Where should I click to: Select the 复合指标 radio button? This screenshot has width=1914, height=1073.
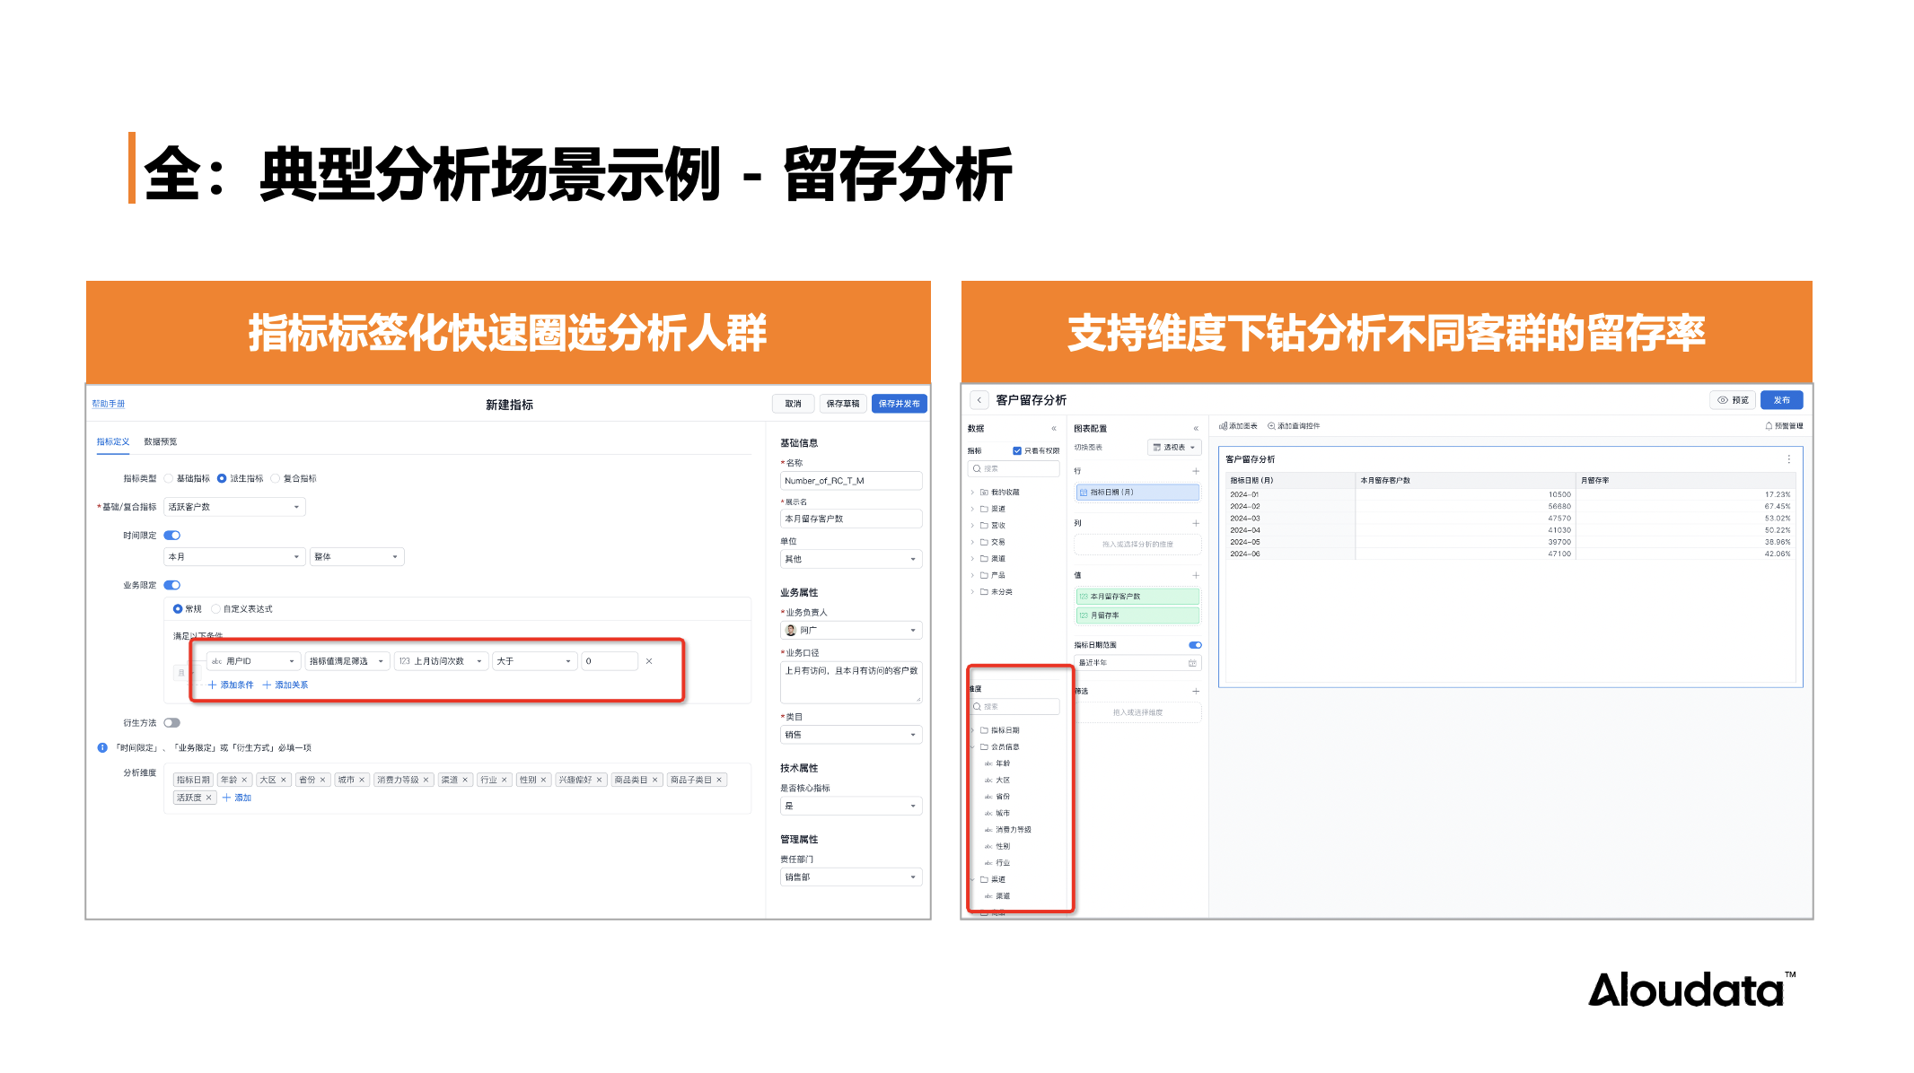point(276,478)
